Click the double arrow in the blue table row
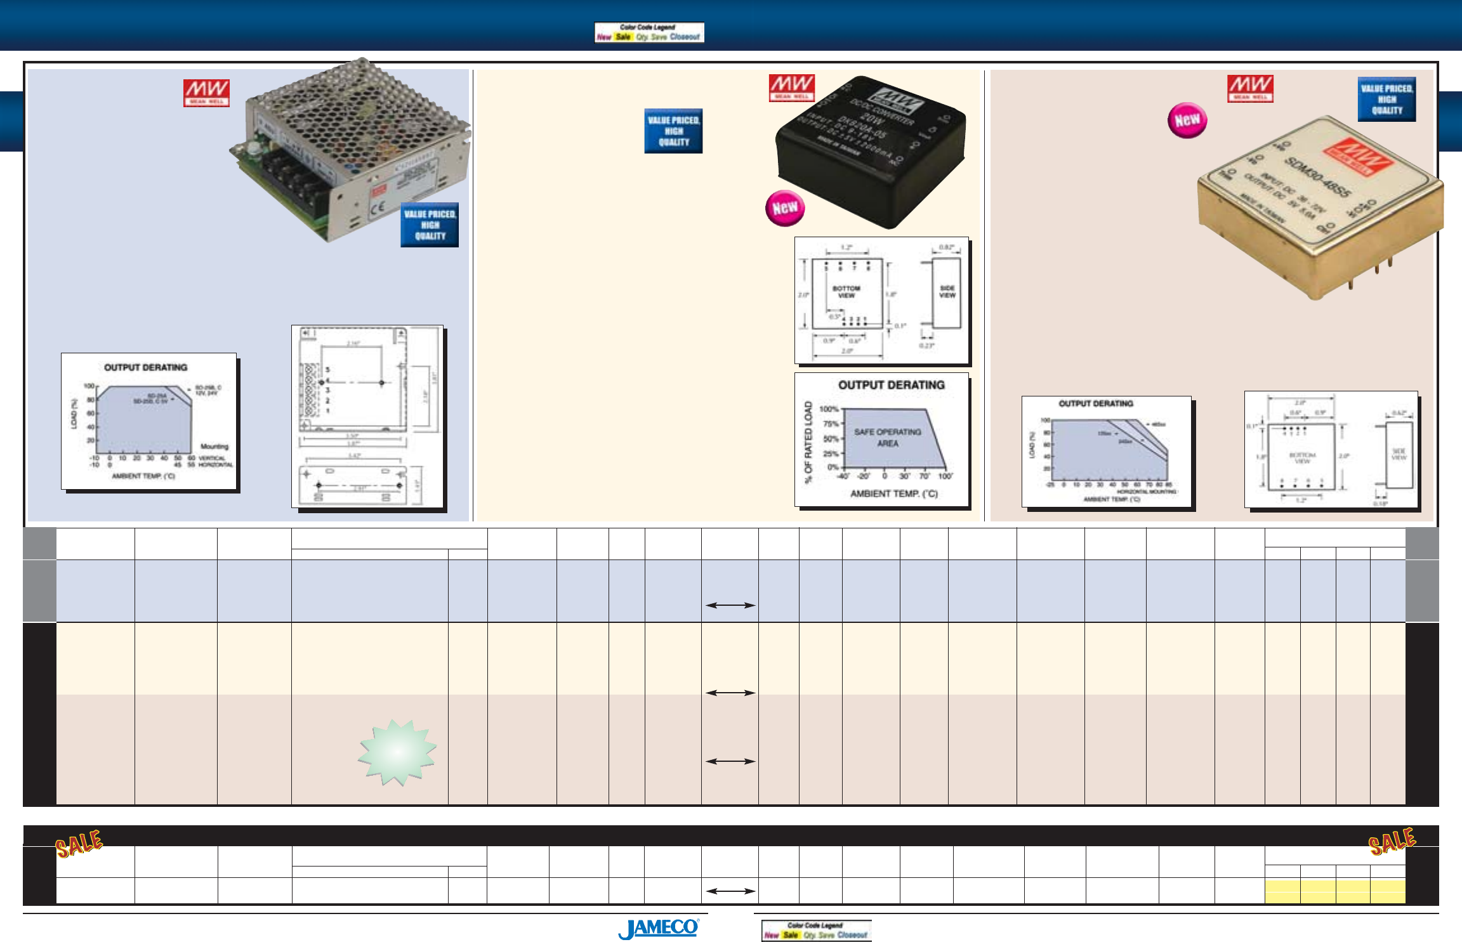The height and width of the screenshot is (942, 1462). point(730,605)
